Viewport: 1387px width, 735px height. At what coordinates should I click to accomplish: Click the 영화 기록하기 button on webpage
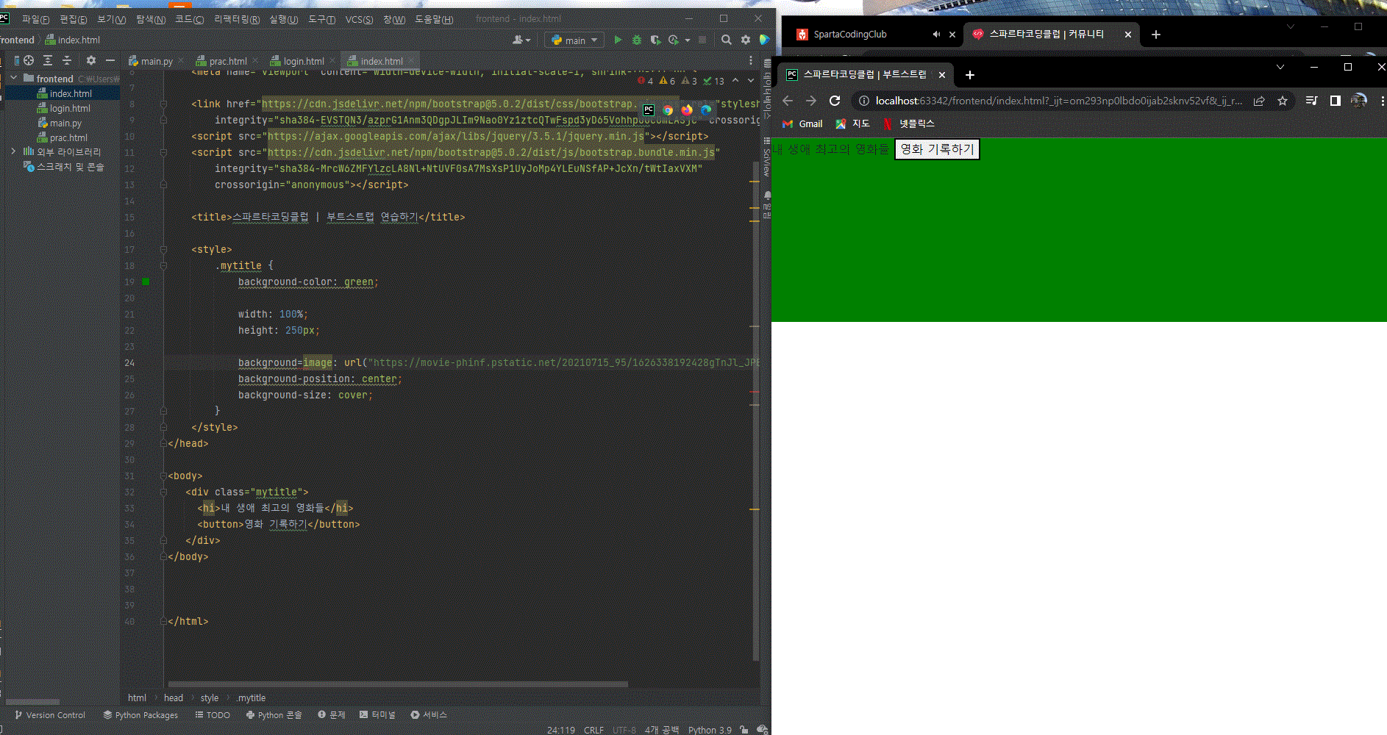tap(937, 149)
